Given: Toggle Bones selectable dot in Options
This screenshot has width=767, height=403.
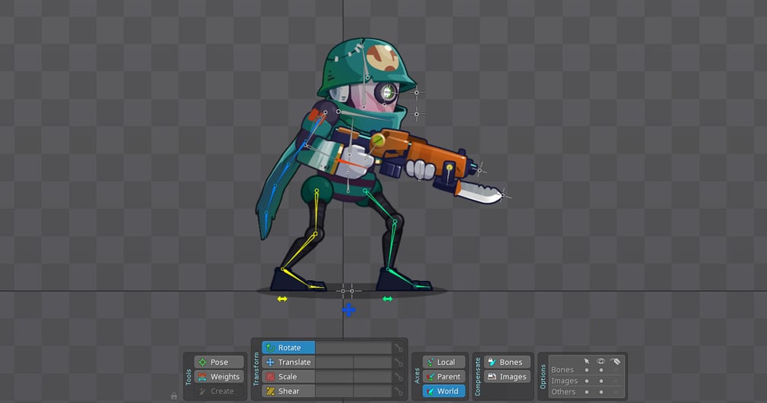Looking at the screenshot, I should tap(586, 370).
